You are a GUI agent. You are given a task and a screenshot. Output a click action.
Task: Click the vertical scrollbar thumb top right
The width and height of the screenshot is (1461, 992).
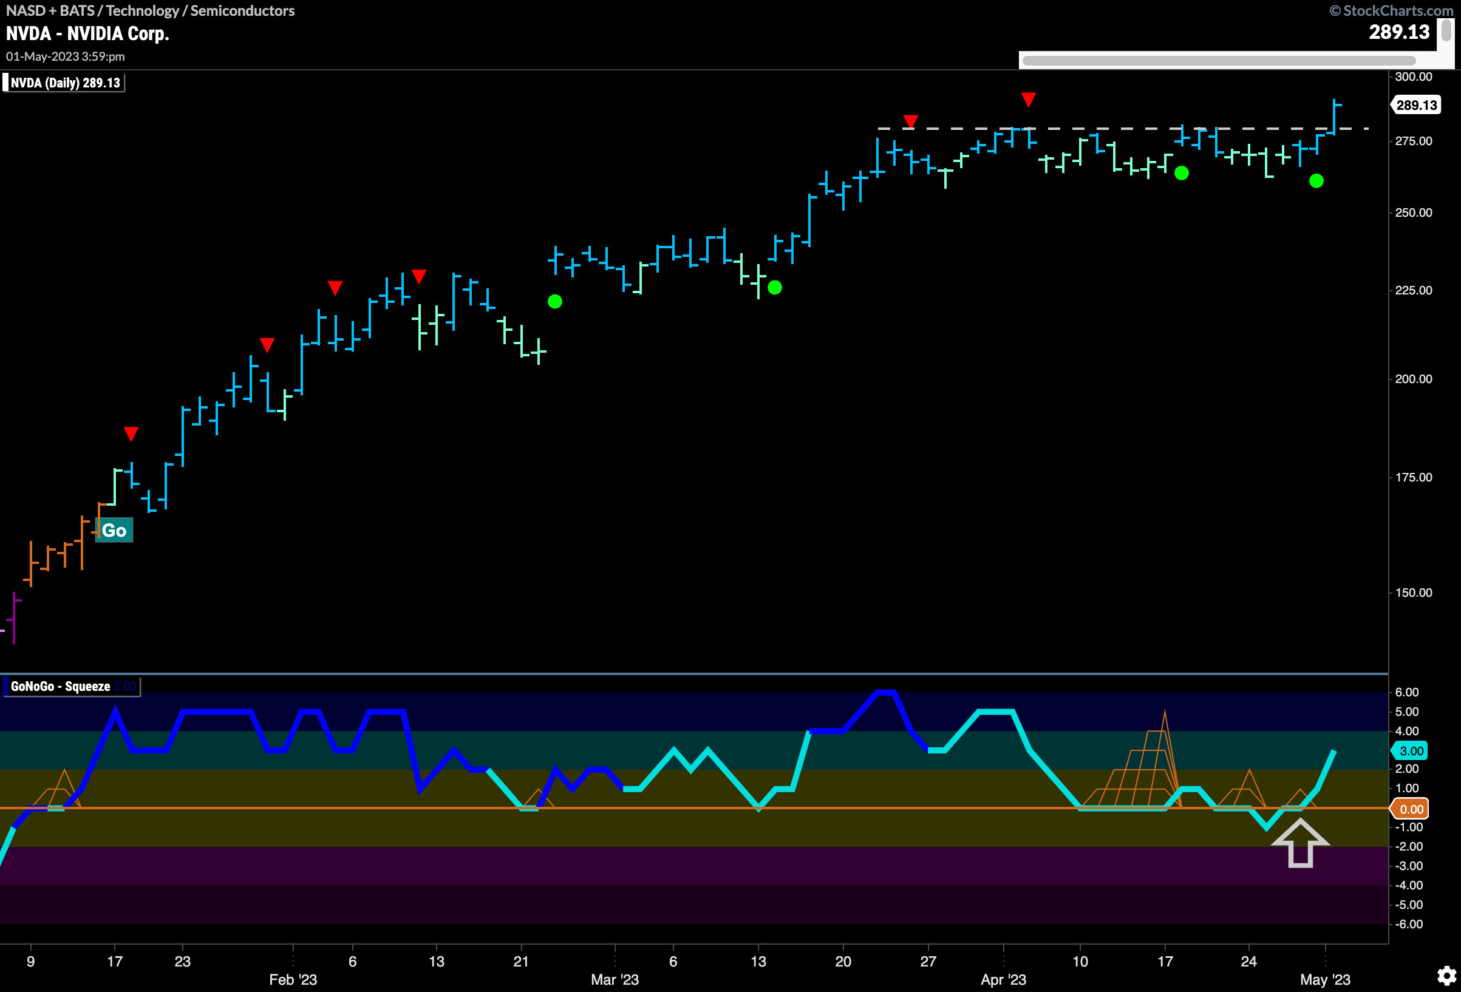(x=1446, y=30)
